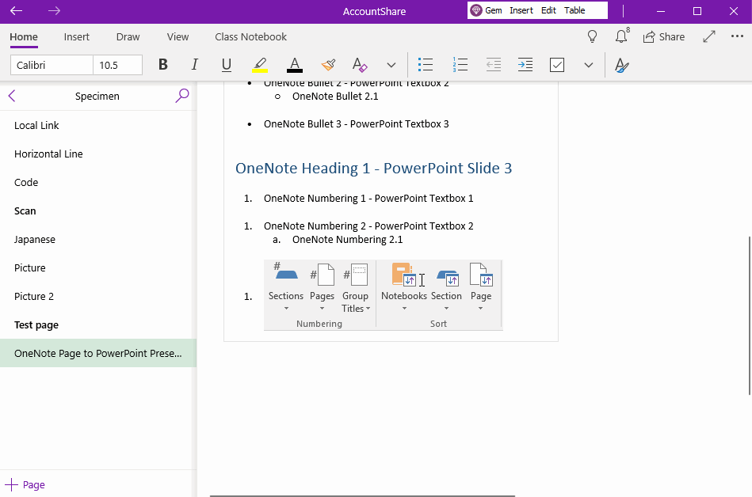752x497 pixels.
Task: Decrease indentation of the paragraph
Action: tap(493, 65)
